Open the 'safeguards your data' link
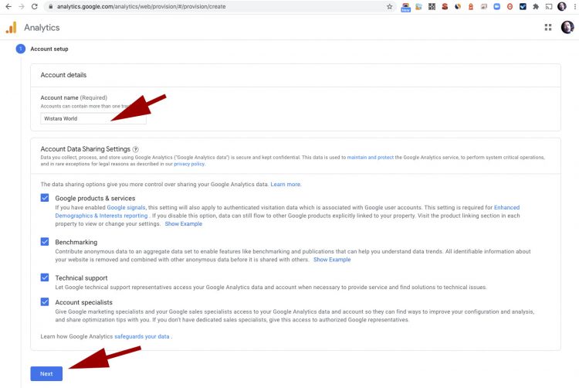Image resolution: width=579 pixels, height=388 pixels. (142, 337)
